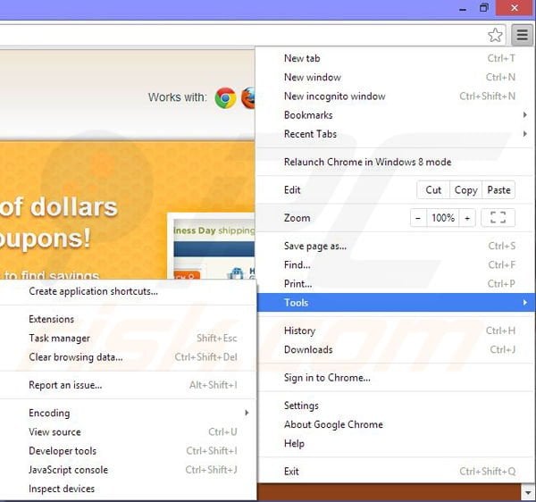The height and width of the screenshot is (502, 536).
Task: Increase zoom with the plus button
Action: click(467, 218)
